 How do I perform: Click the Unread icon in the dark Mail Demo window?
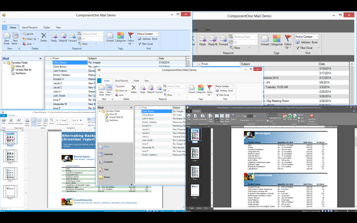click(x=265, y=41)
